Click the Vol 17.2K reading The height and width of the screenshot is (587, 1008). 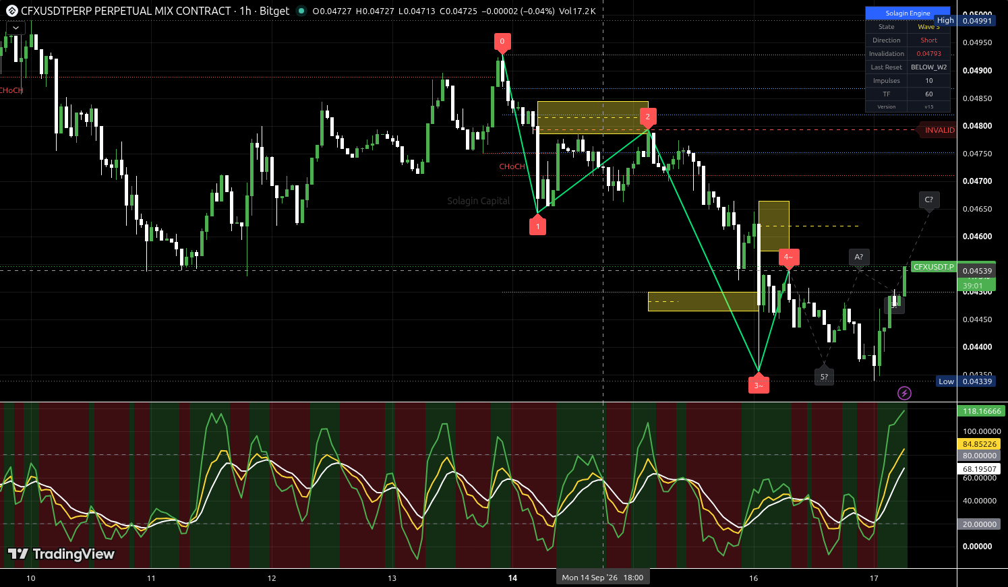(577, 11)
